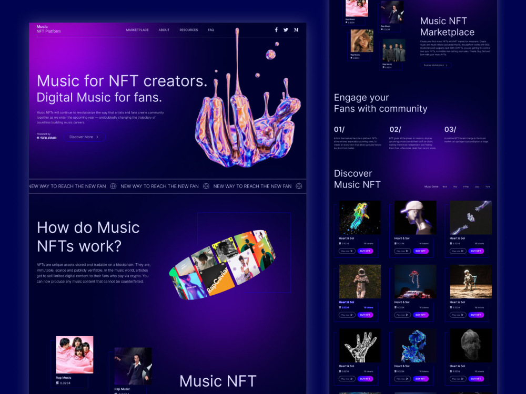Buy NFT on the dark sculpted head card

click(476, 379)
